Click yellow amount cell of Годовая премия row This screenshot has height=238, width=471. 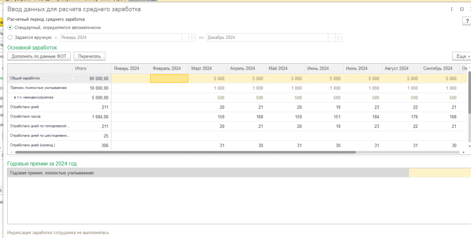[440, 173]
